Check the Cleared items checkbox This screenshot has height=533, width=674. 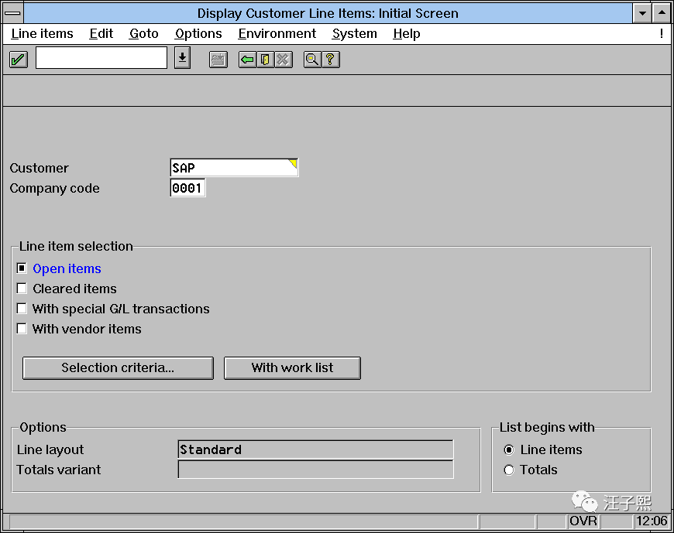click(22, 289)
